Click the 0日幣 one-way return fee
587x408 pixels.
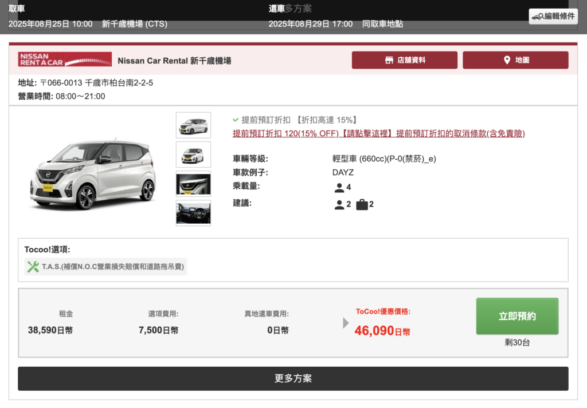pos(278,330)
